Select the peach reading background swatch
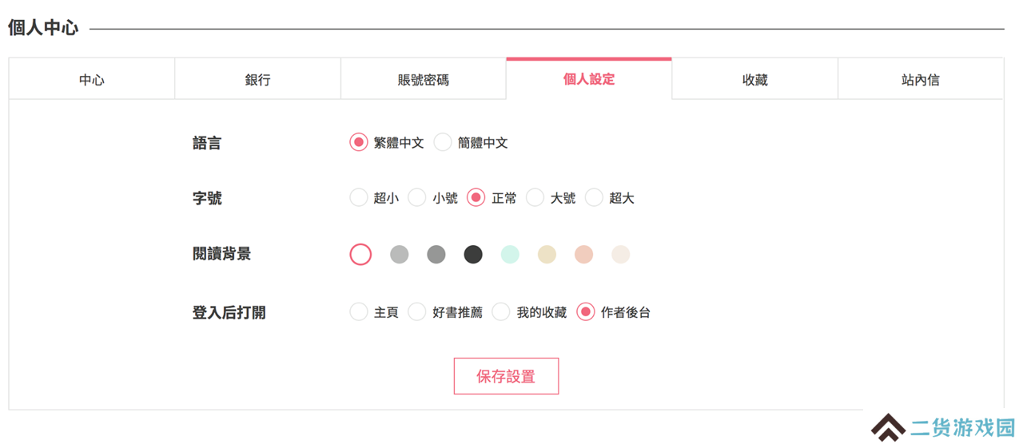This screenshot has height=448, width=1023. click(x=583, y=255)
